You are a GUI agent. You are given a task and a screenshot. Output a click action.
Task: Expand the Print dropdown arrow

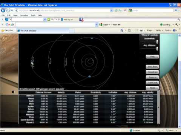click(x=145, y=30)
